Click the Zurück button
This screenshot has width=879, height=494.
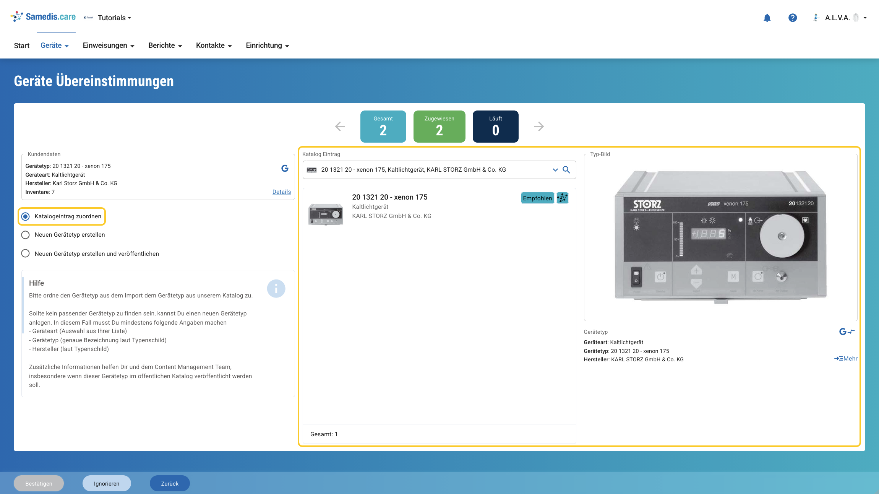tap(170, 483)
